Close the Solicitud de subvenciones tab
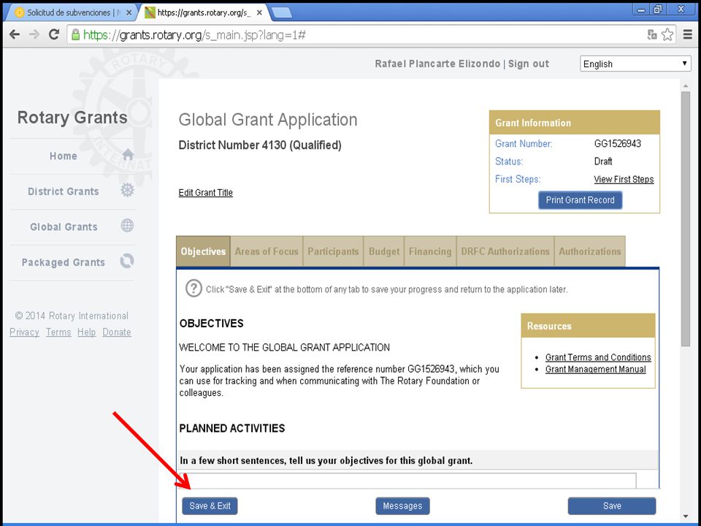This screenshot has height=526, width=701. click(x=129, y=12)
